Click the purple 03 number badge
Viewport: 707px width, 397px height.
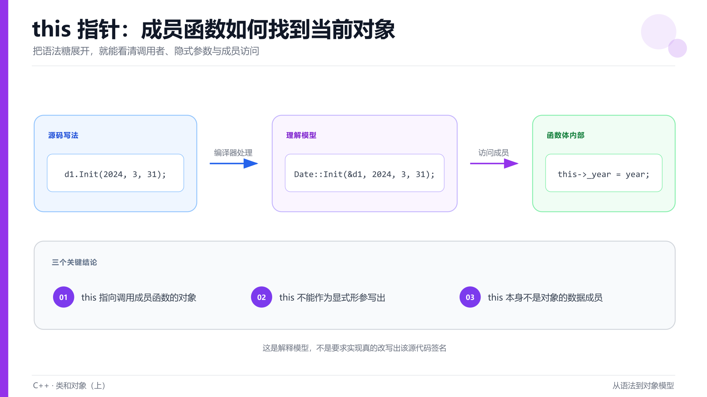point(470,297)
